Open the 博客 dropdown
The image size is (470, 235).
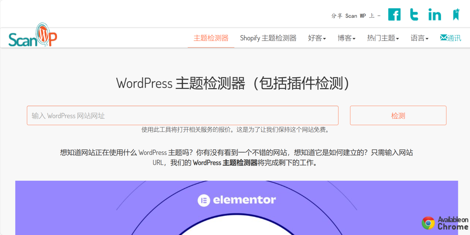pos(346,38)
